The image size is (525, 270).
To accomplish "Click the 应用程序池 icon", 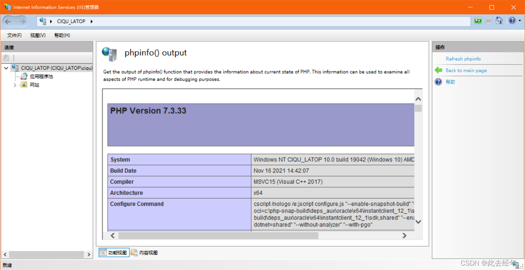I will click(x=24, y=76).
